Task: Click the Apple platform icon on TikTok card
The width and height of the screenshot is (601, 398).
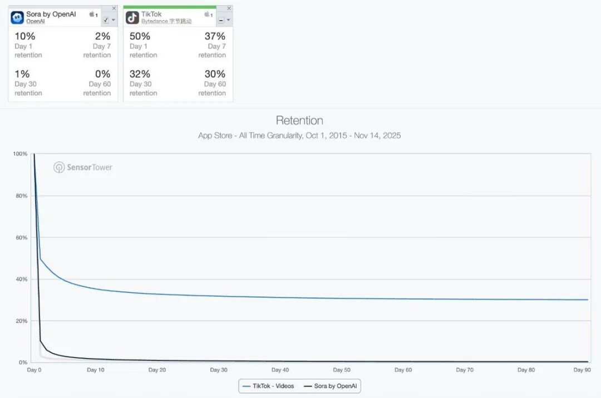Action: [205, 14]
